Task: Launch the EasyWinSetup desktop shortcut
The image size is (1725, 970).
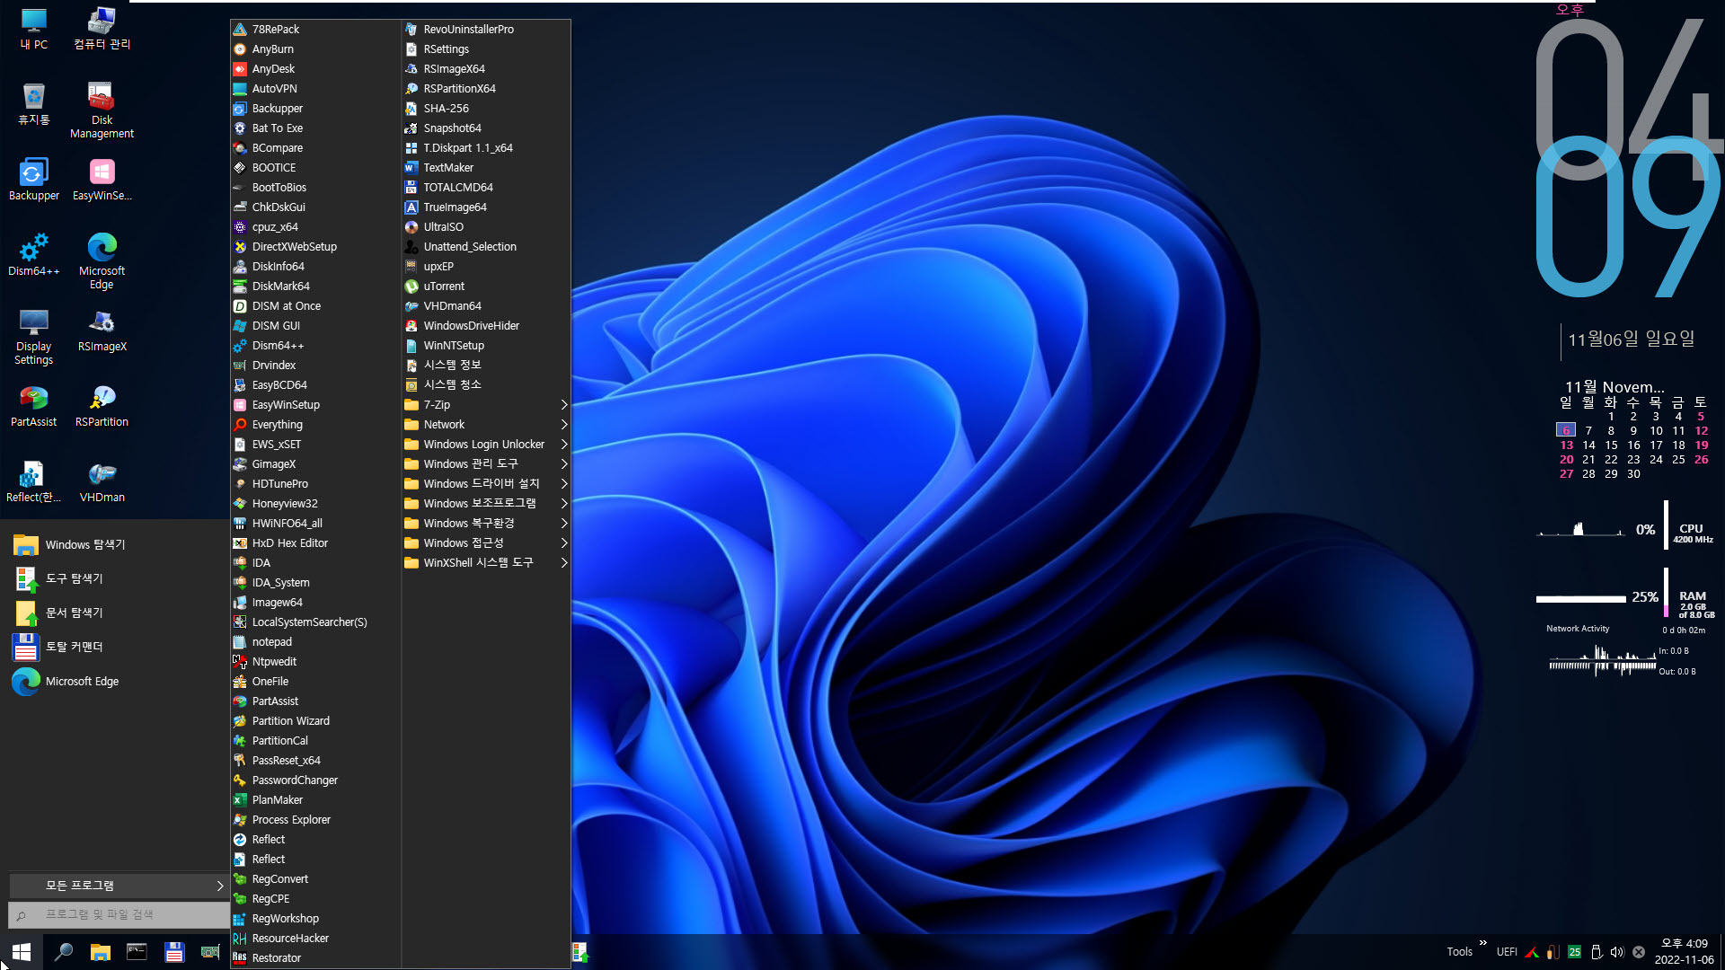Action: pyautogui.click(x=102, y=180)
